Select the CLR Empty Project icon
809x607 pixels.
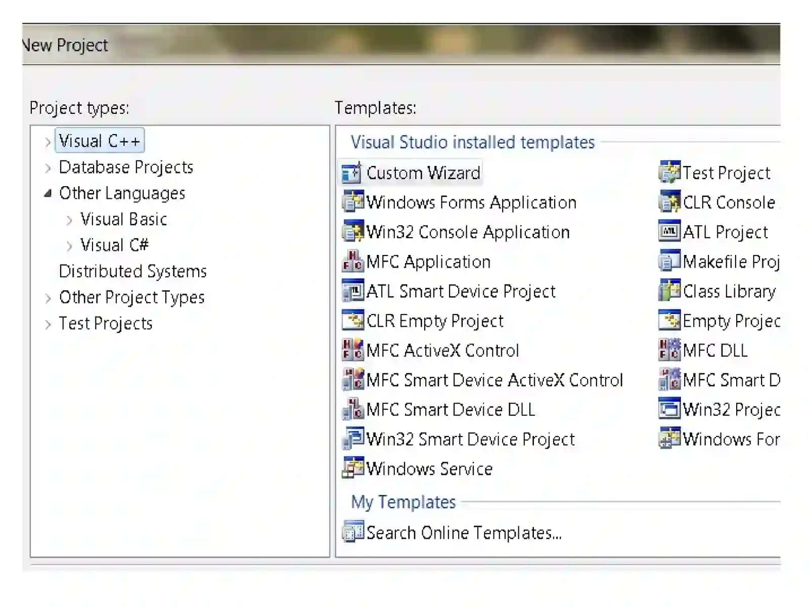(x=352, y=321)
